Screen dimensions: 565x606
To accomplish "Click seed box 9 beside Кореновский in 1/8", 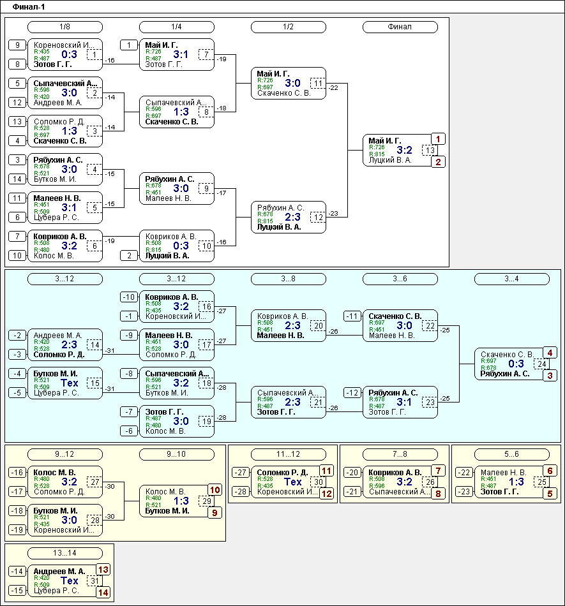I will (17, 45).
